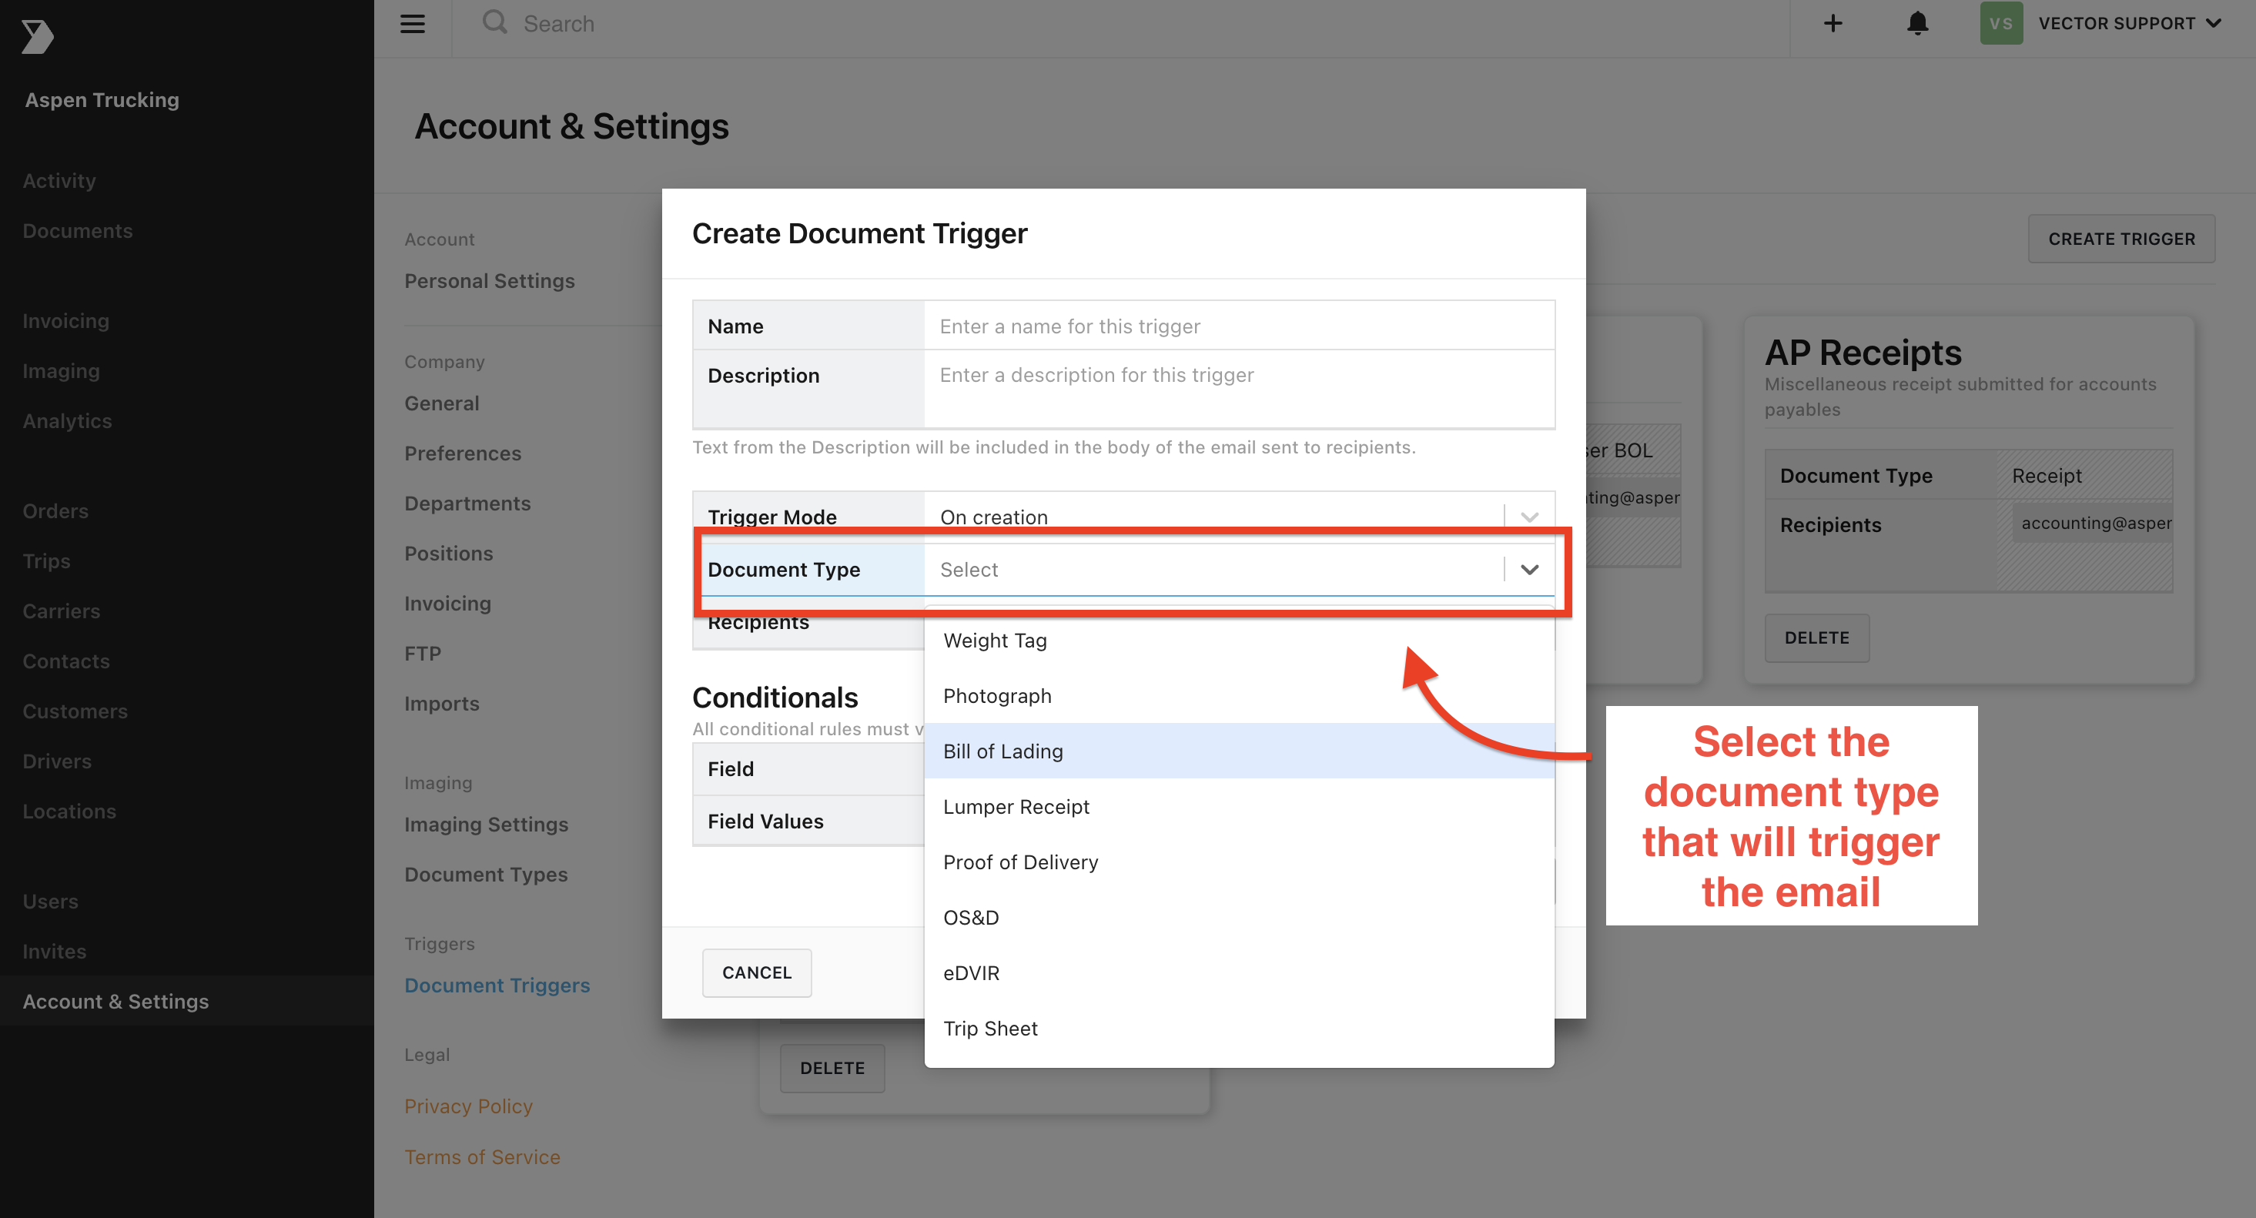Click the VS user avatar
The image size is (2256, 1218).
[x=2001, y=24]
